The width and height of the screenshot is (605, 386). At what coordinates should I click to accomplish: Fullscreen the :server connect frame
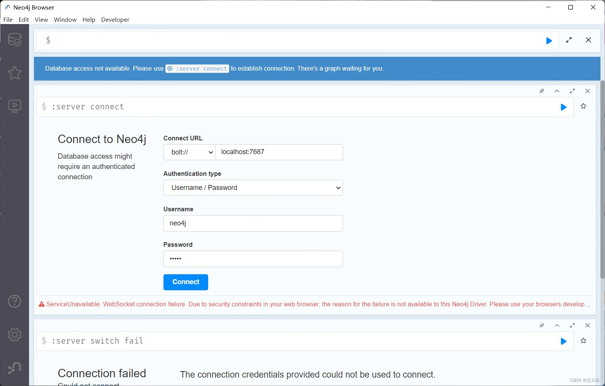[572, 91]
